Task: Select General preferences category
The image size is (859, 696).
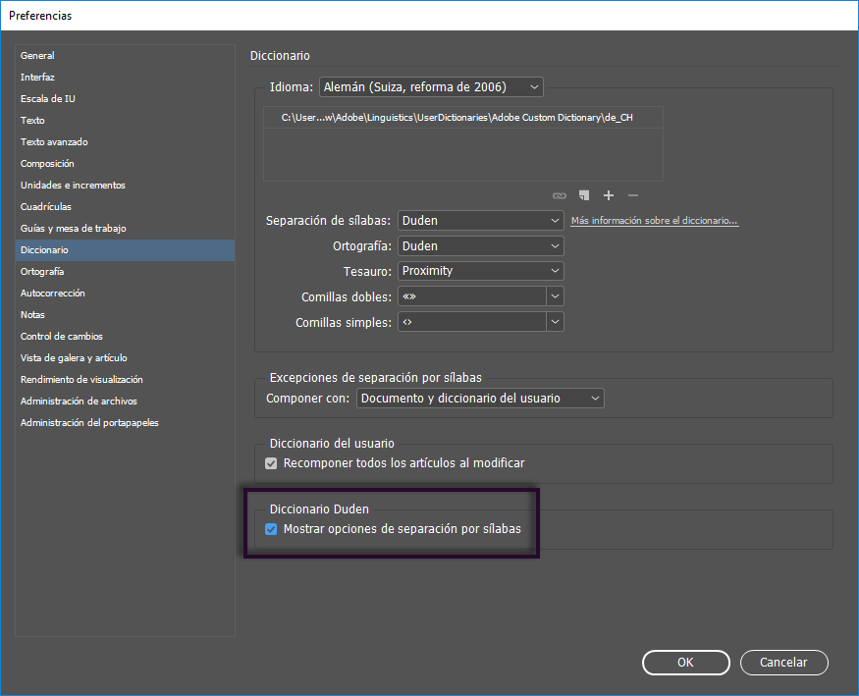Action: pyautogui.click(x=125, y=55)
